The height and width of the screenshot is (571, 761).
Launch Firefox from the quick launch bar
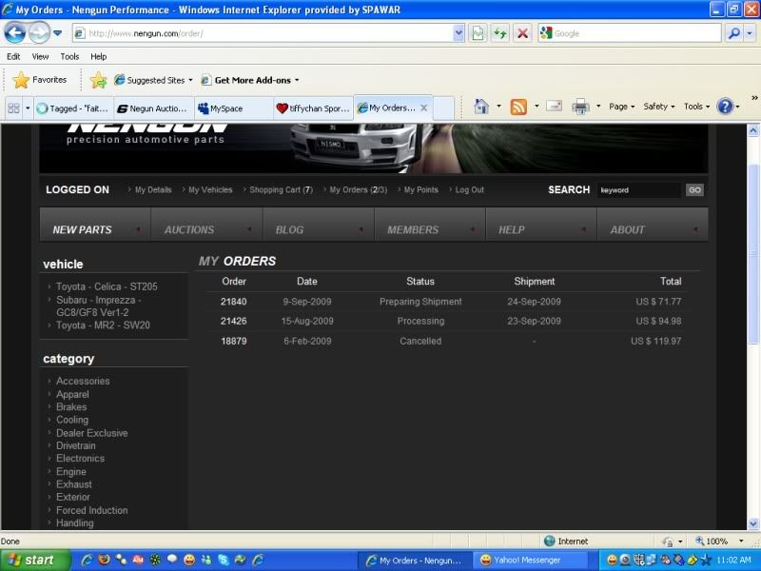click(104, 560)
